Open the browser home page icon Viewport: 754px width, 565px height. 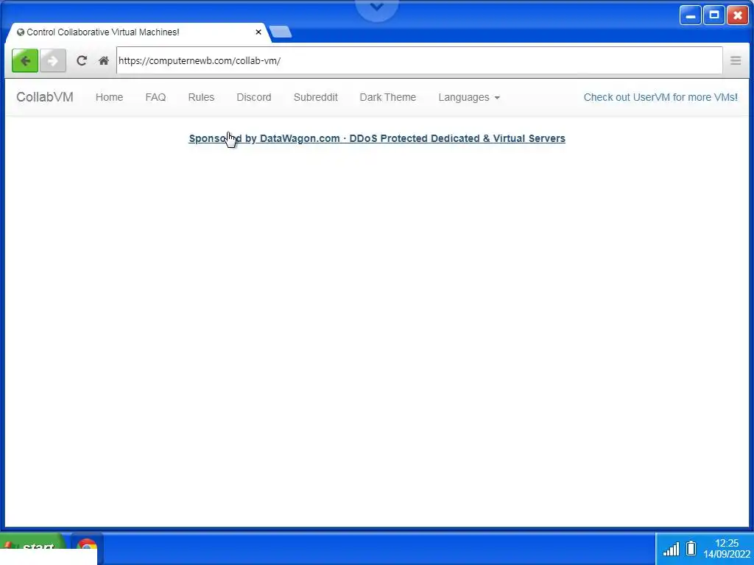click(103, 60)
